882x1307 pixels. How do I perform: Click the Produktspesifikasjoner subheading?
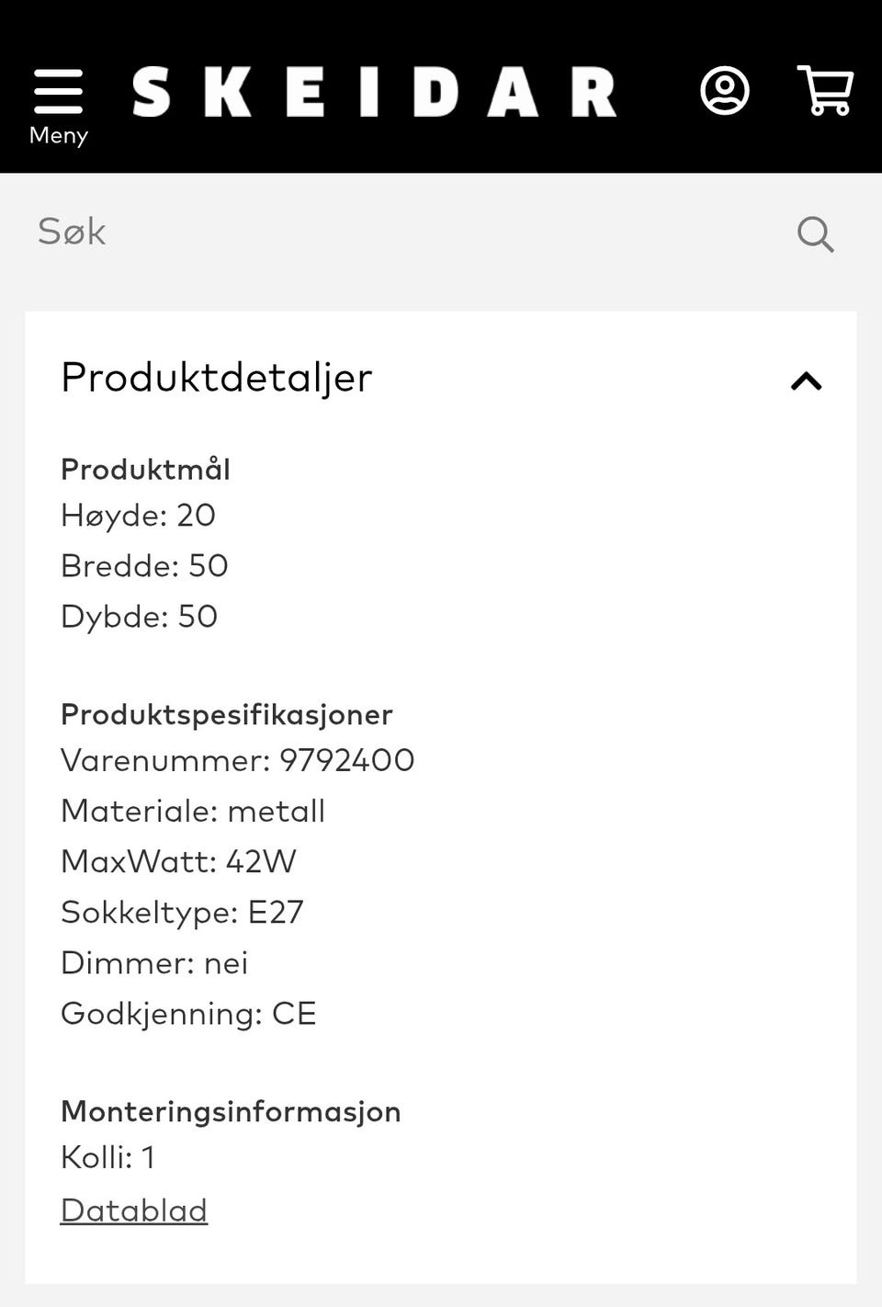[227, 714]
